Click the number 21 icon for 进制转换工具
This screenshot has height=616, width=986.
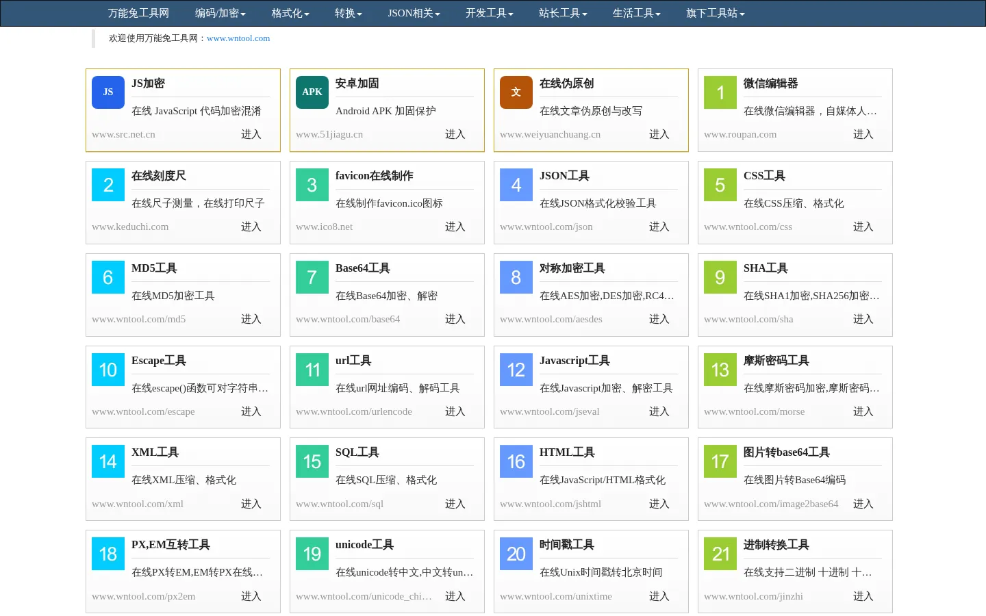[720, 554]
